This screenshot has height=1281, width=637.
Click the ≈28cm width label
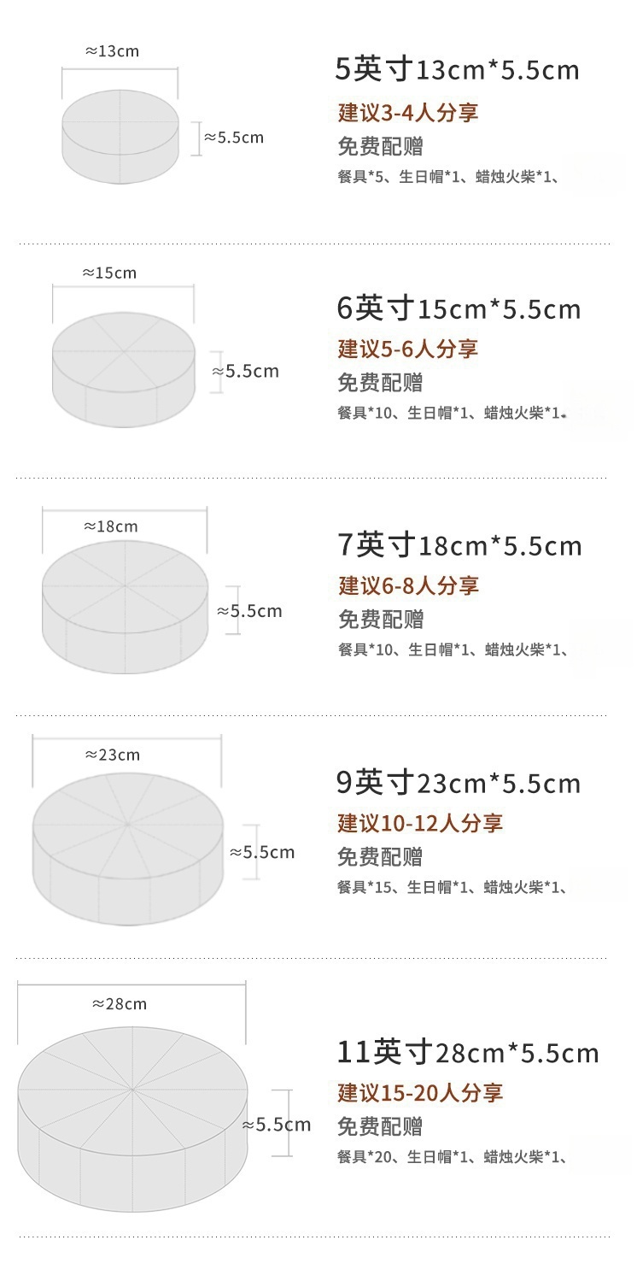(x=120, y=1003)
